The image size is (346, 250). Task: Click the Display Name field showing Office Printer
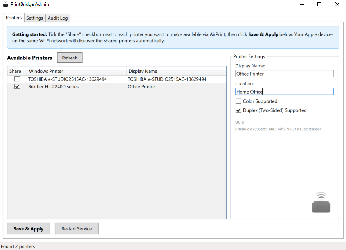point(285,74)
